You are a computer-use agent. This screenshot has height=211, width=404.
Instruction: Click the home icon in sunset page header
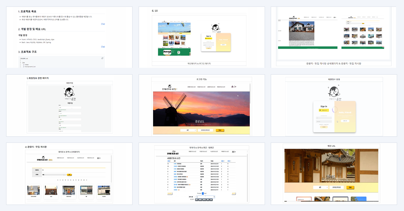(232, 87)
